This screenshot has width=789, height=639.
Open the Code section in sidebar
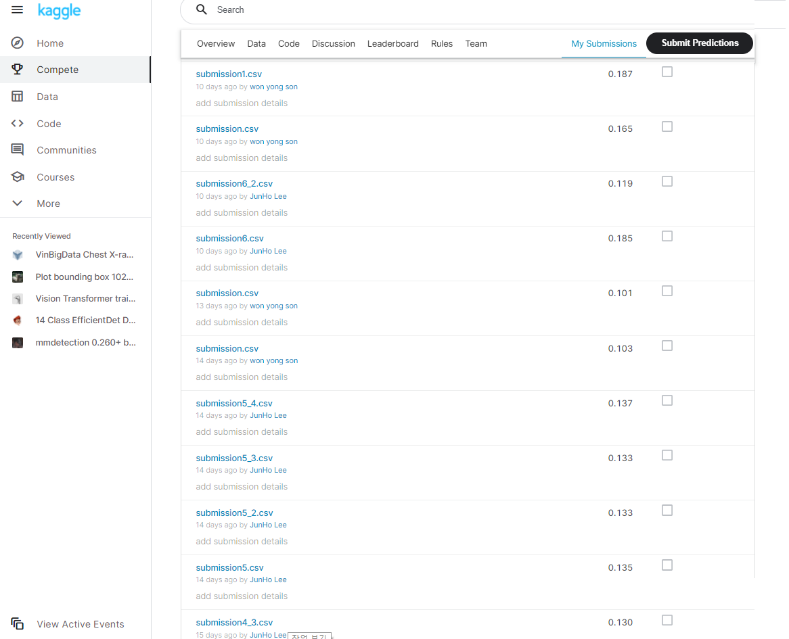(x=47, y=123)
